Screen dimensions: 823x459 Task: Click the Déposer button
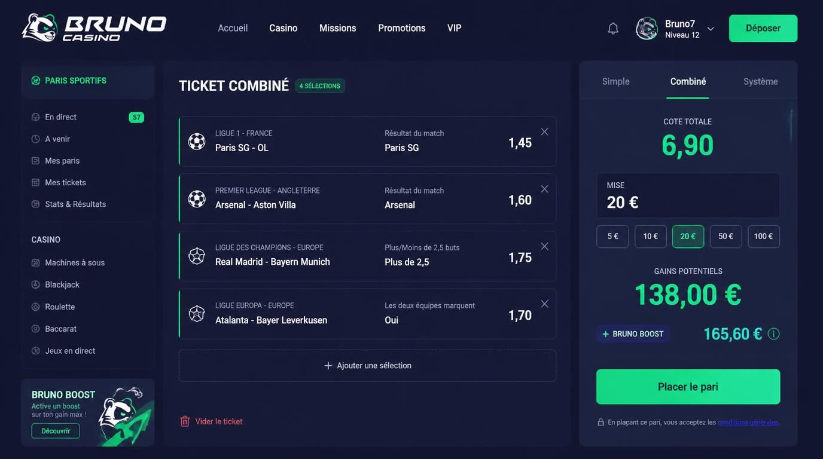click(763, 28)
